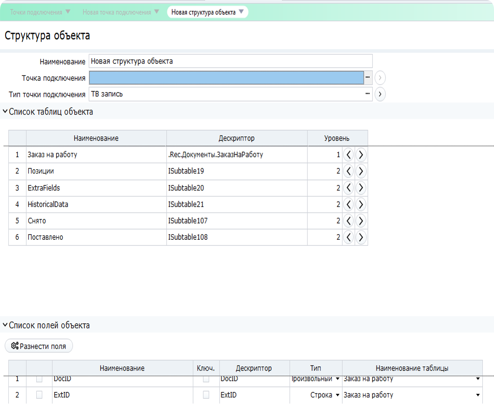494x404 pixels.
Task: Open Тип точки подключения linked record arrow
Action: click(380, 94)
